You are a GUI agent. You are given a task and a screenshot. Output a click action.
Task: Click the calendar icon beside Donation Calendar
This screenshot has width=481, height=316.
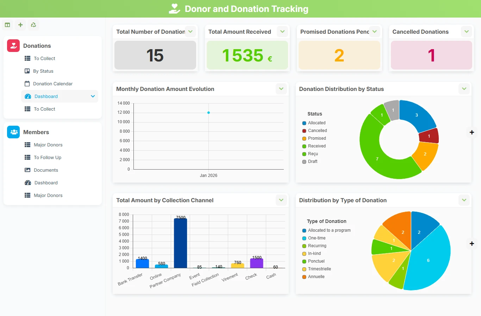27,84
